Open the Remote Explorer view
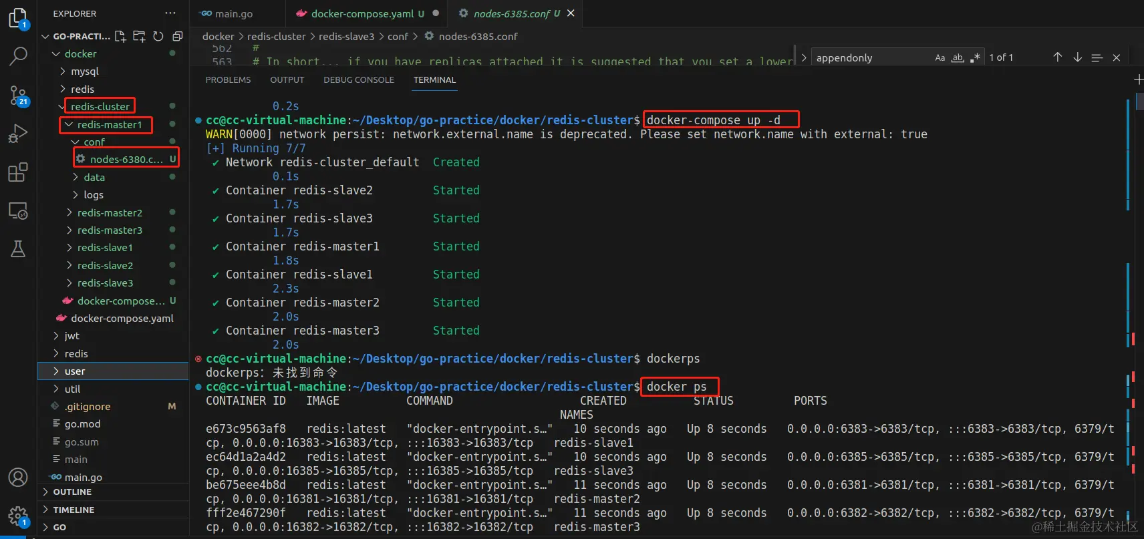This screenshot has height=539, width=1144. tap(18, 211)
